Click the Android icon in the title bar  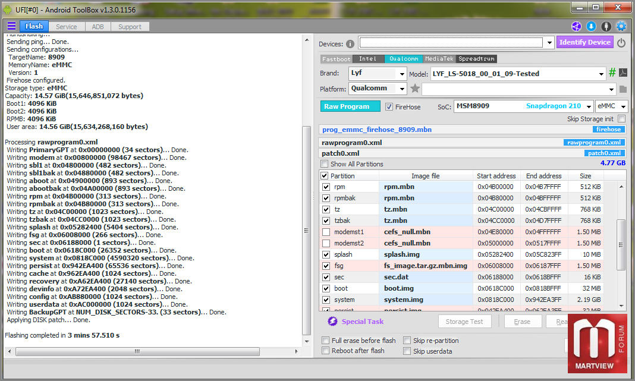8,10
